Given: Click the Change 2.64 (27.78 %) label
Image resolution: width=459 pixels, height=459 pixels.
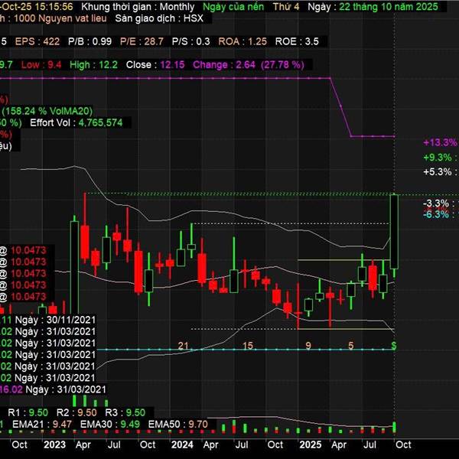Looking at the screenshot, I should pyautogui.click(x=248, y=65).
